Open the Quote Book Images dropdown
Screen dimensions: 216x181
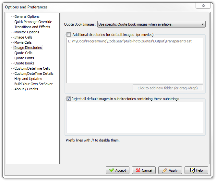pyautogui.click(x=151, y=24)
